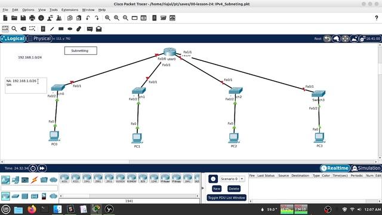
Task: Open the View menu
Action: (42, 10)
